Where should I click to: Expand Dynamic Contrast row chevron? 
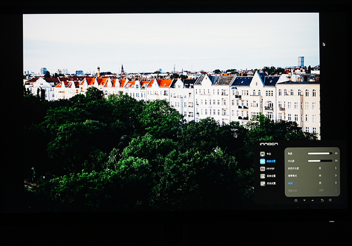coord(336,167)
